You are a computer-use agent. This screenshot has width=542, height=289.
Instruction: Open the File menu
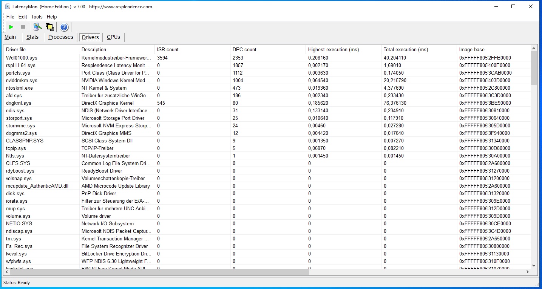coord(10,17)
